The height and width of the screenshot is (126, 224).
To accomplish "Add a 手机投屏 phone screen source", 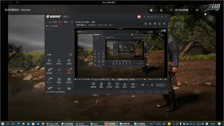I will click(x=109, y=85).
